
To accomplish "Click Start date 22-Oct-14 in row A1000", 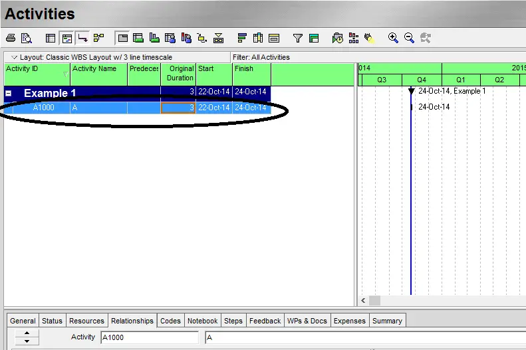I will (214, 108).
